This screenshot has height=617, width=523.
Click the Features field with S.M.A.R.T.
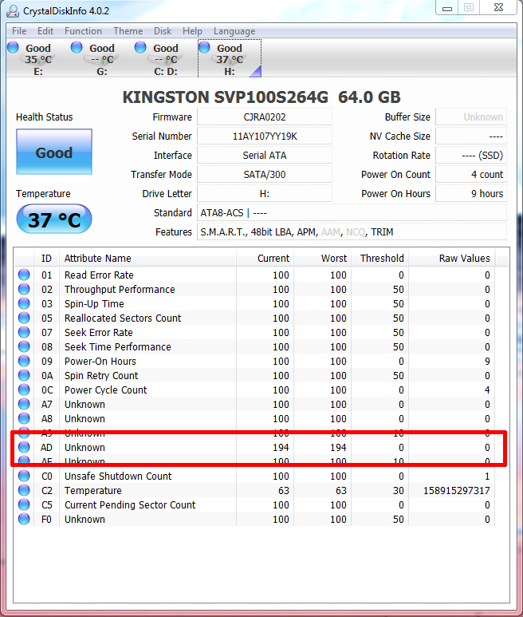[x=352, y=232]
